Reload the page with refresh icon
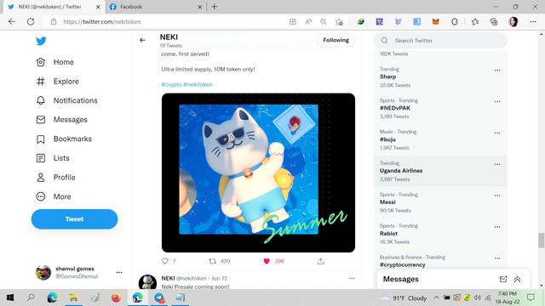The width and height of the screenshot is (545, 306). click(x=31, y=21)
